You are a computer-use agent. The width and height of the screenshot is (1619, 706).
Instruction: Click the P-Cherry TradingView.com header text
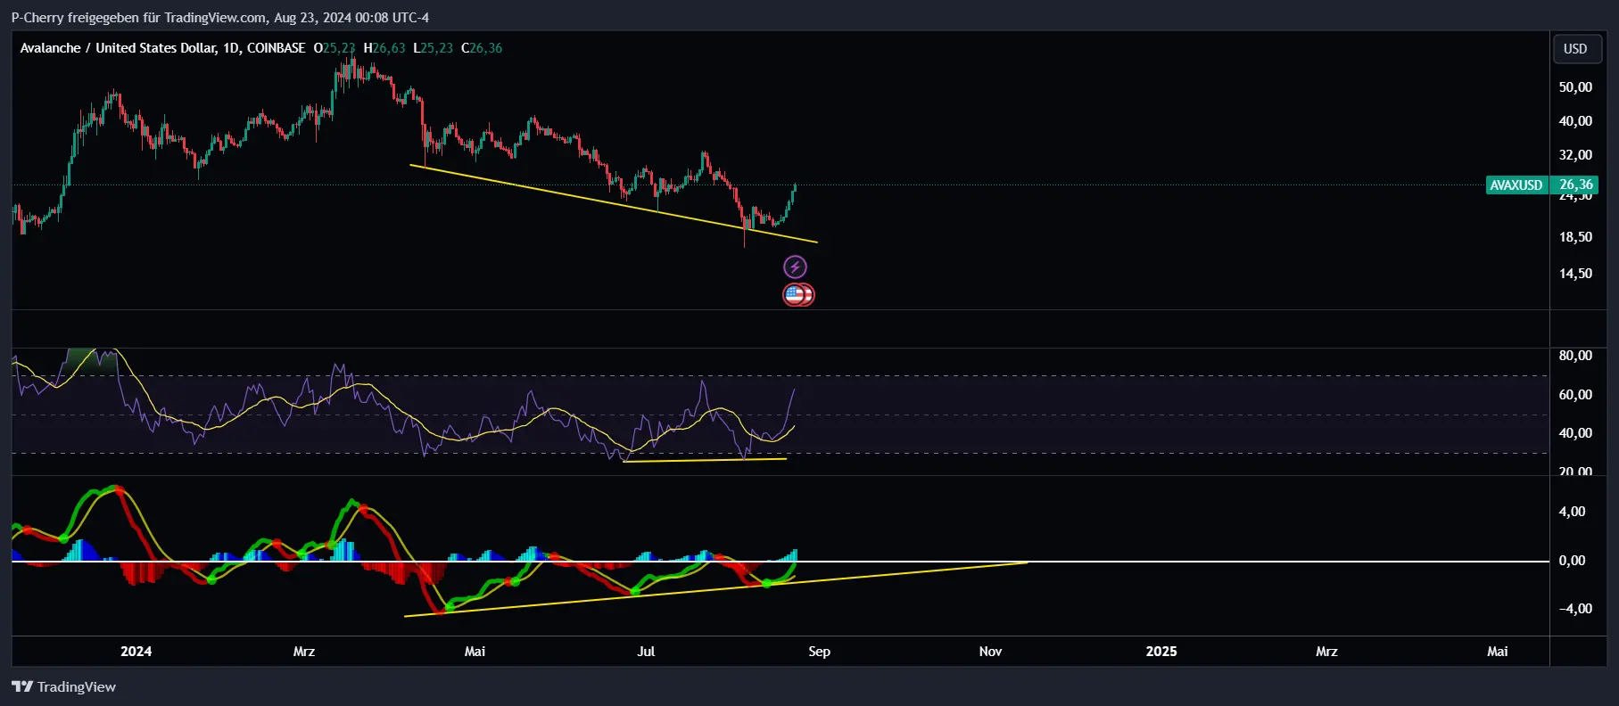click(x=219, y=18)
